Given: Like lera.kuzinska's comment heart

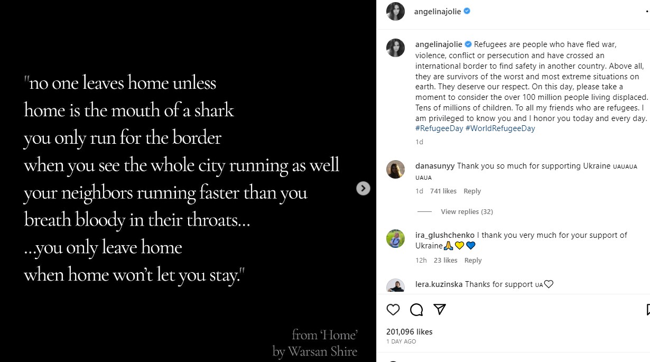Looking at the screenshot, I should 549,284.
